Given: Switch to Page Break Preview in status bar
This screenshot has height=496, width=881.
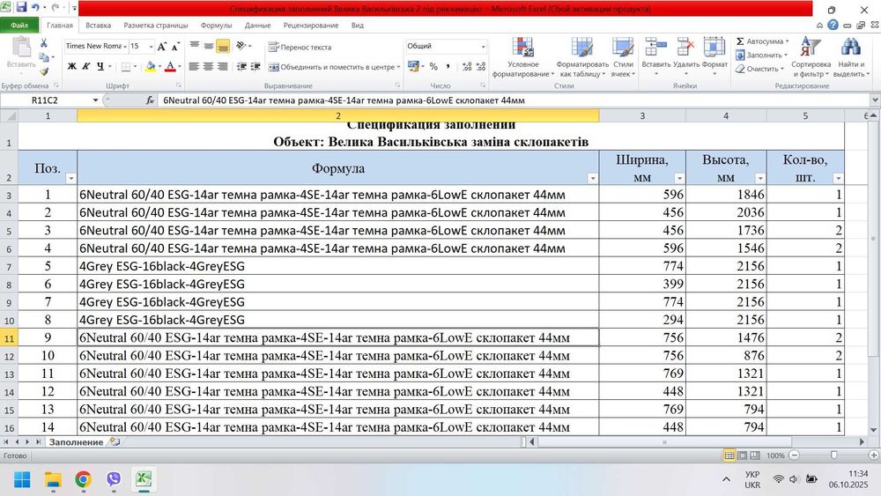Looking at the screenshot, I should click(x=755, y=455).
